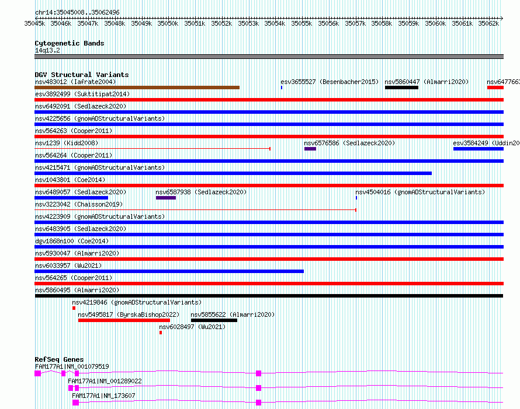Select the FAM177A1|NM_001289022 transcript label
This screenshot has width=520, height=409.
[x=105, y=381]
